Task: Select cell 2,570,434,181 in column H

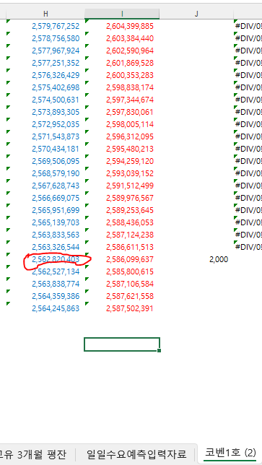Action: coord(56,149)
